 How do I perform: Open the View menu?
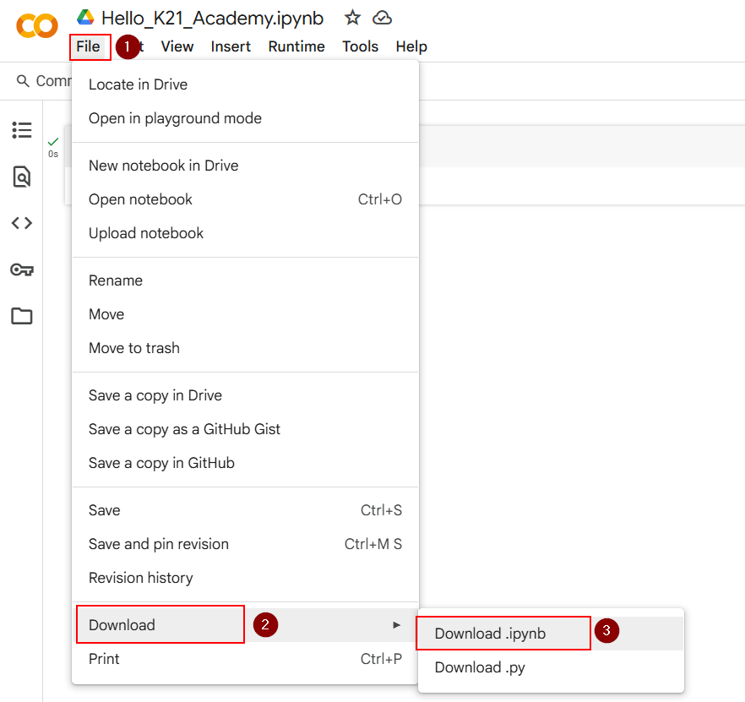click(x=177, y=46)
